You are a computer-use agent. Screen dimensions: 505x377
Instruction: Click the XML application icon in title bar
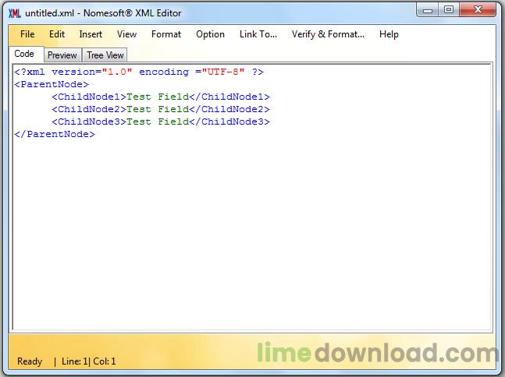click(14, 12)
